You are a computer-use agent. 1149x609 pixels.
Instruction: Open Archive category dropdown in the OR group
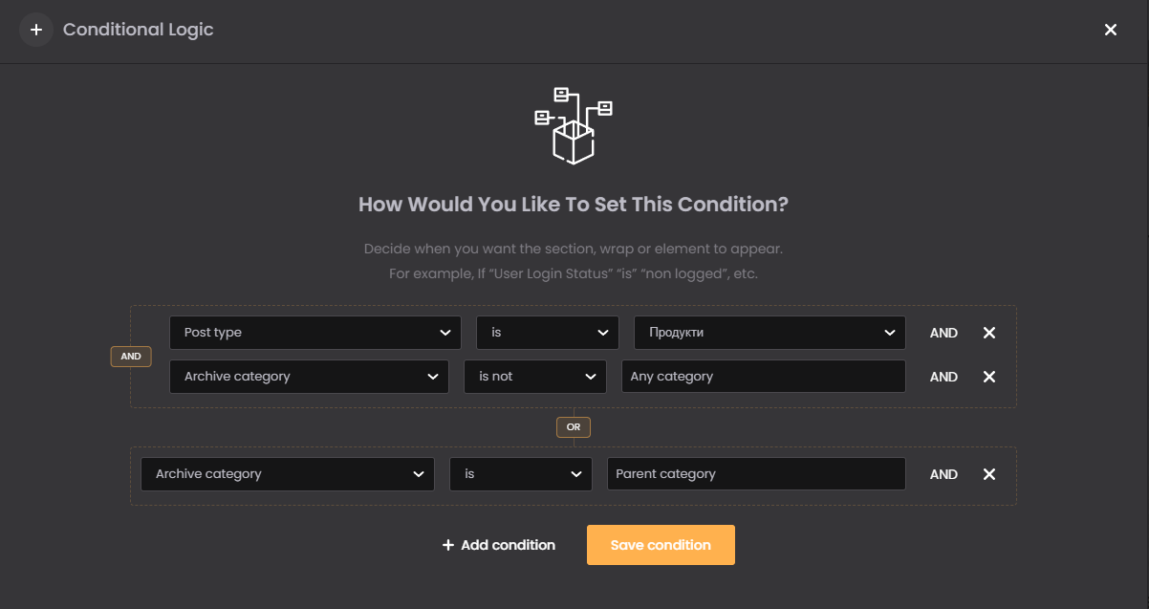[x=288, y=474]
